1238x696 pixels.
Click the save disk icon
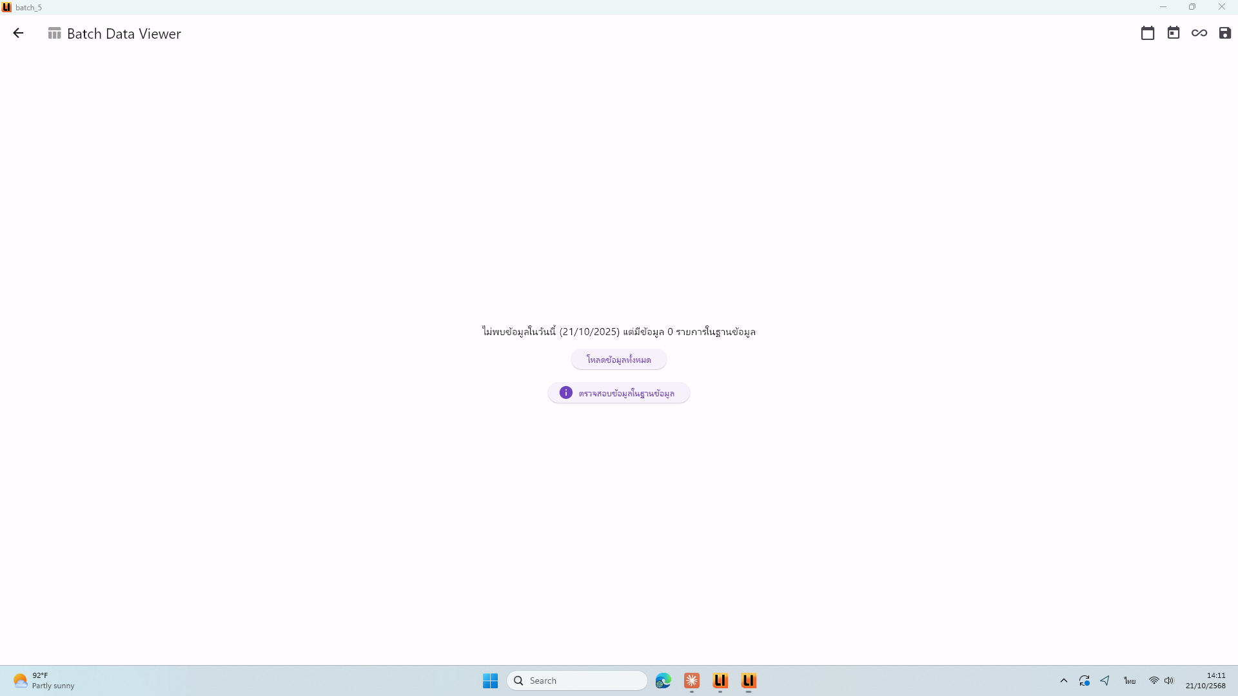pyautogui.click(x=1225, y=34)
